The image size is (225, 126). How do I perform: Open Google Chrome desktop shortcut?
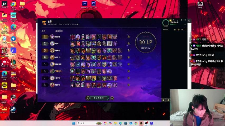[x=13, y=6]
